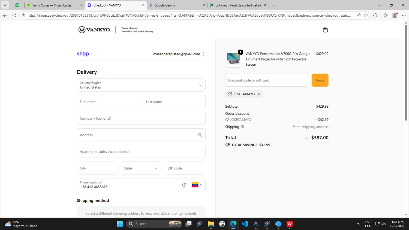Open ESP LAA language switcher
Image resolution: width=409 pixels, height=230 pixels.
(368, 224)
